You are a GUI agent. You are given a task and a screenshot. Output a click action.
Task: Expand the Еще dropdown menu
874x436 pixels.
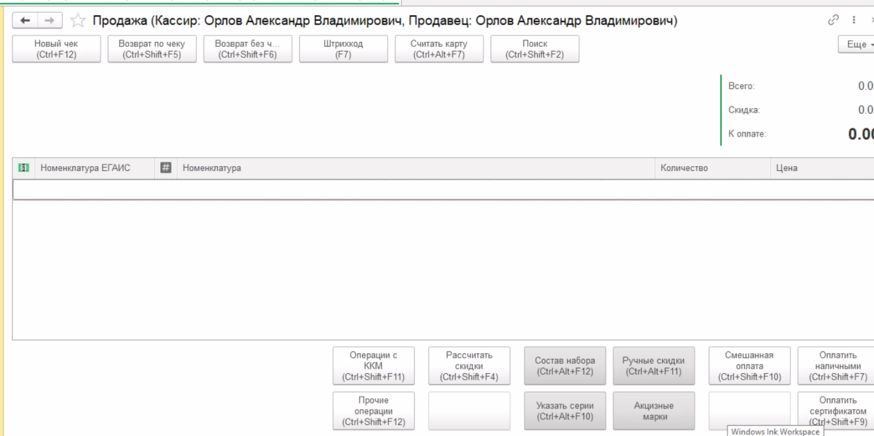[x=859, y=45]
